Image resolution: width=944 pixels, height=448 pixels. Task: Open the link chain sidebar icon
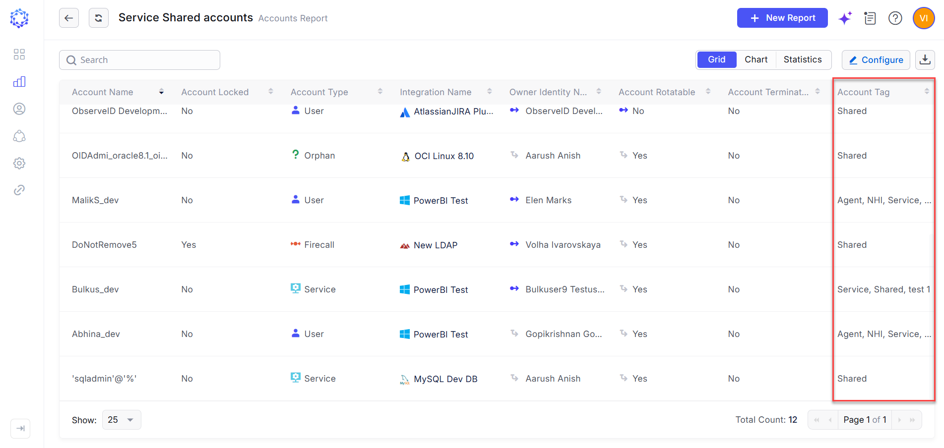[x=19, y=190]
